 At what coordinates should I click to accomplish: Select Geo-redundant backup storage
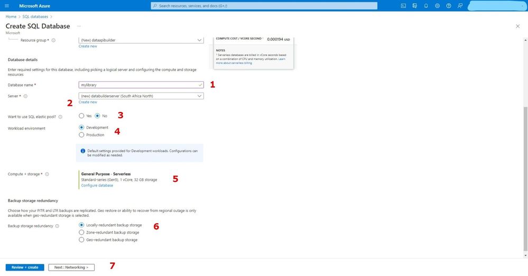point(81,240)
